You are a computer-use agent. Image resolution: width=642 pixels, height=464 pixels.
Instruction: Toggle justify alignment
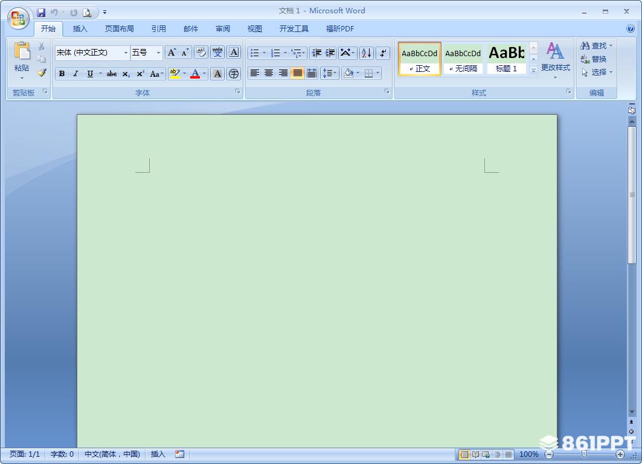click(x=297, y=73)
